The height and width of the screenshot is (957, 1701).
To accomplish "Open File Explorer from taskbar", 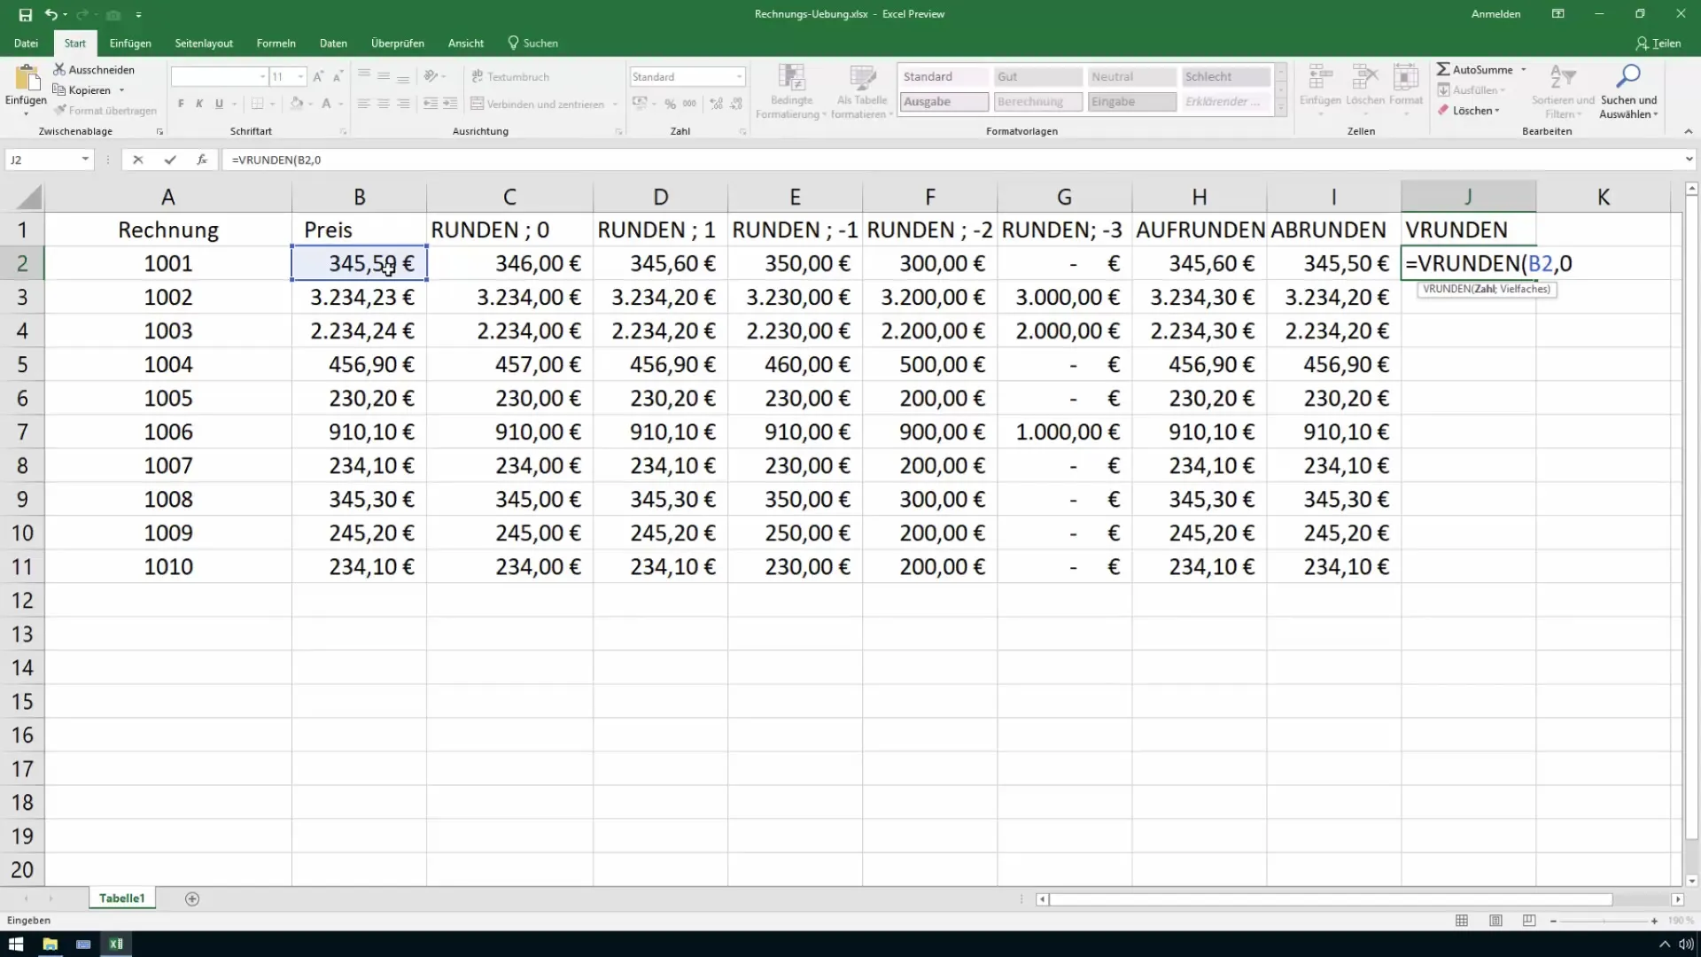I will (x=50, y=944).
